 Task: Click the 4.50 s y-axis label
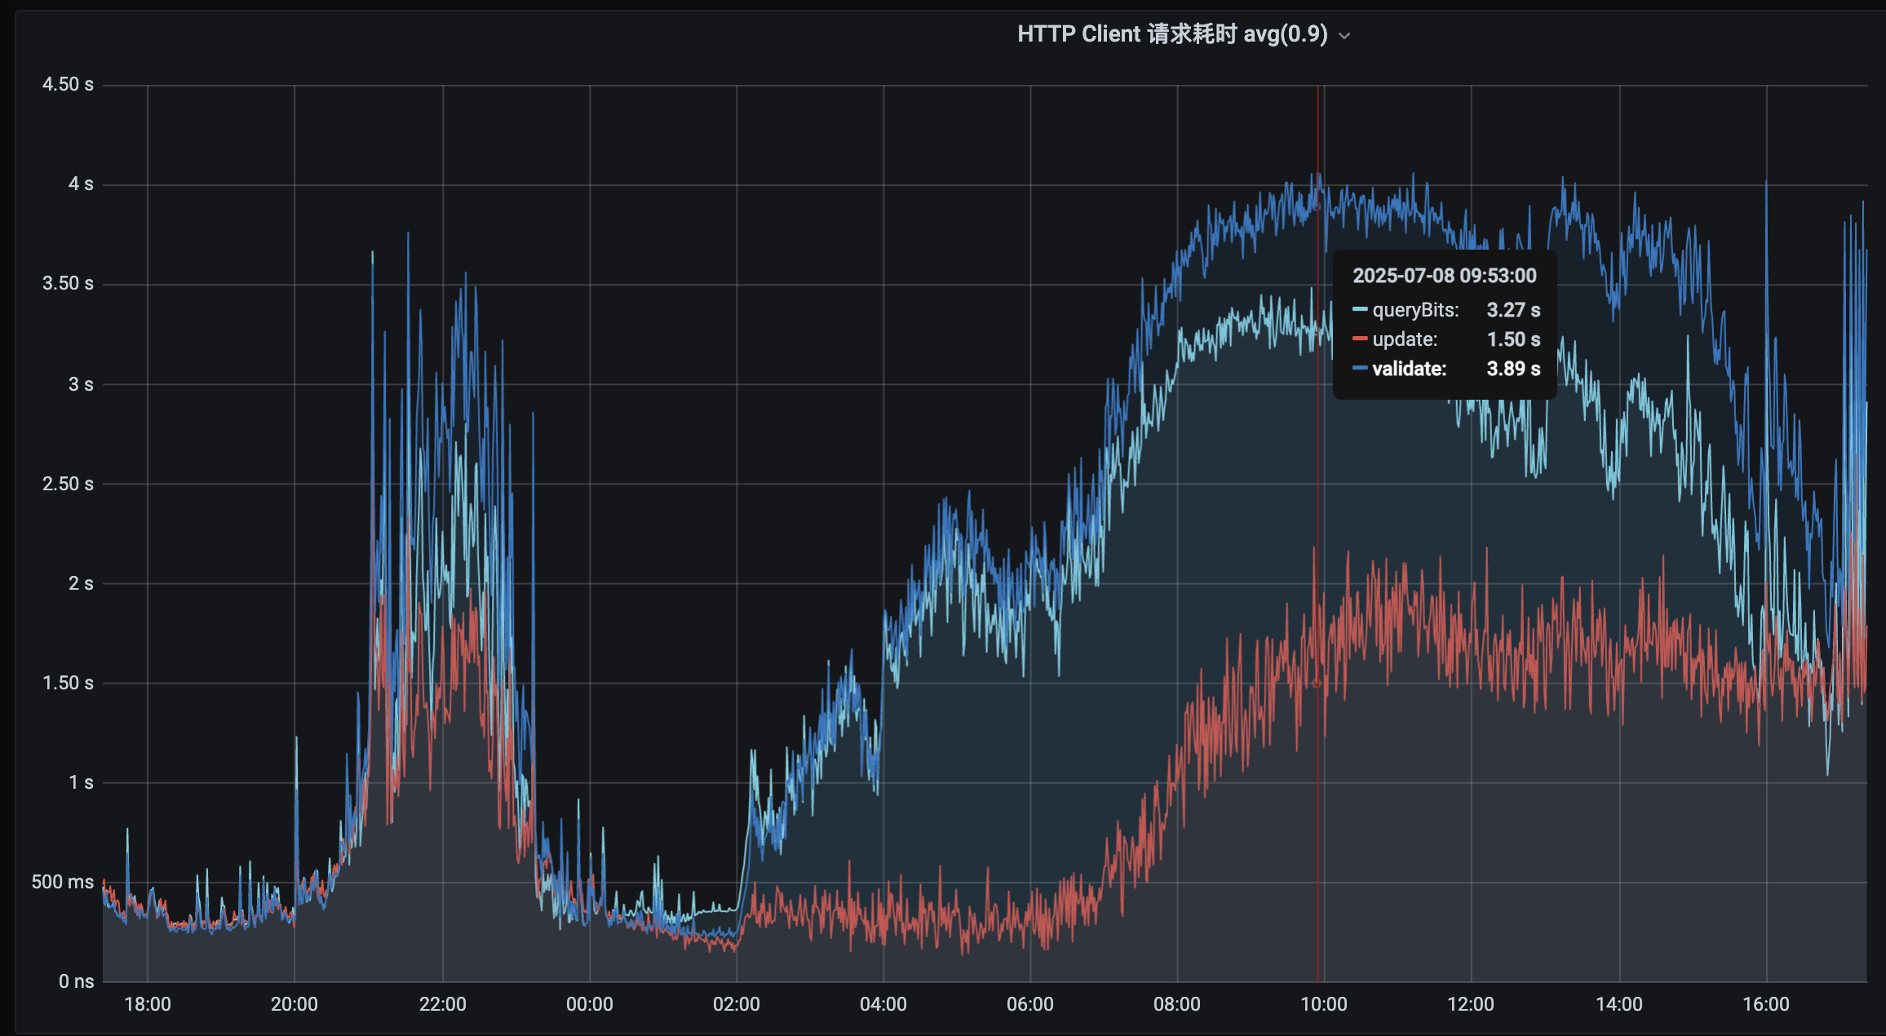[68, 85]
